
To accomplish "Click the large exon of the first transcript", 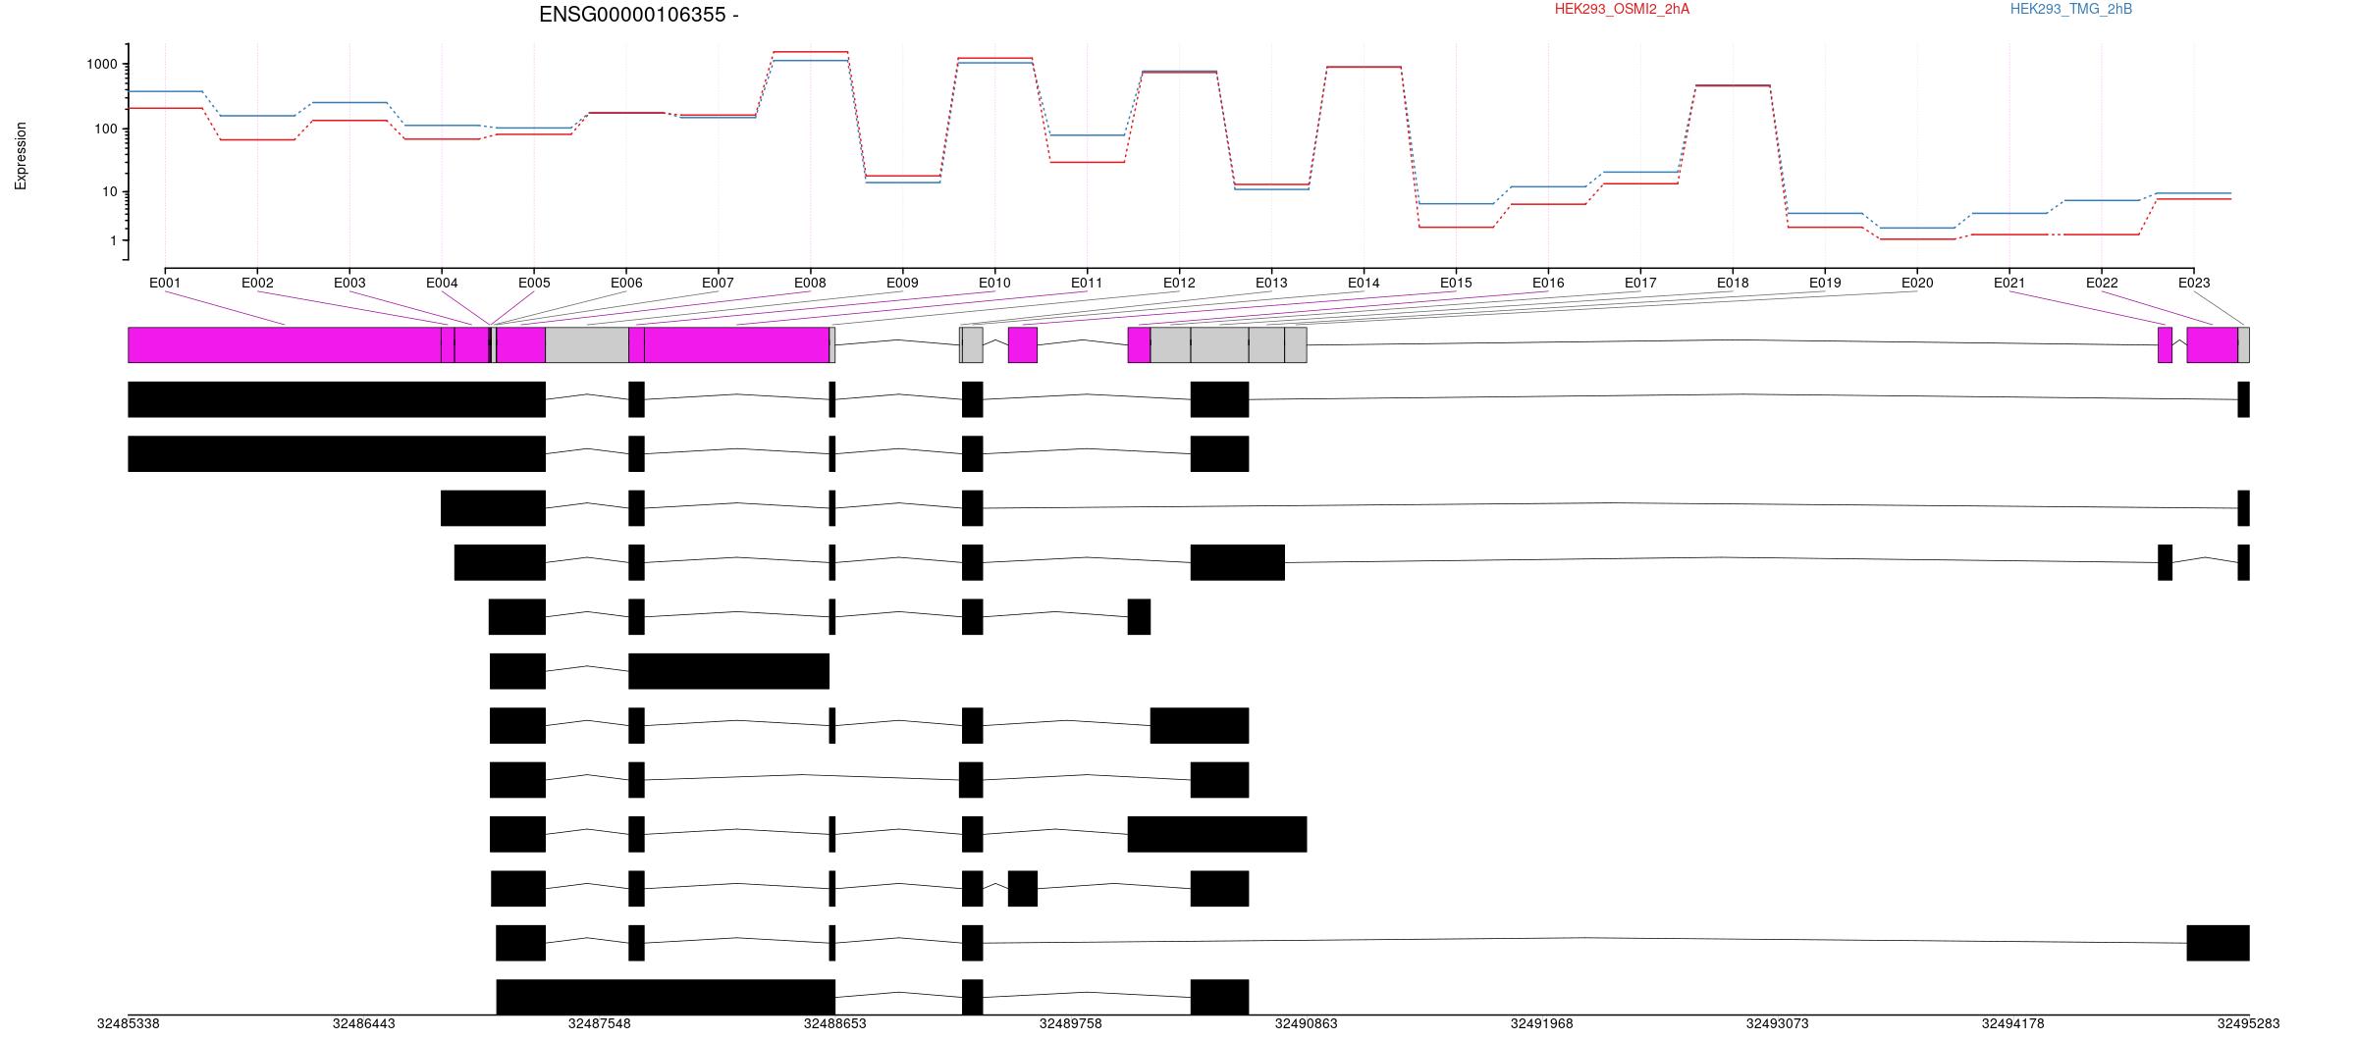I will [337, 399].
